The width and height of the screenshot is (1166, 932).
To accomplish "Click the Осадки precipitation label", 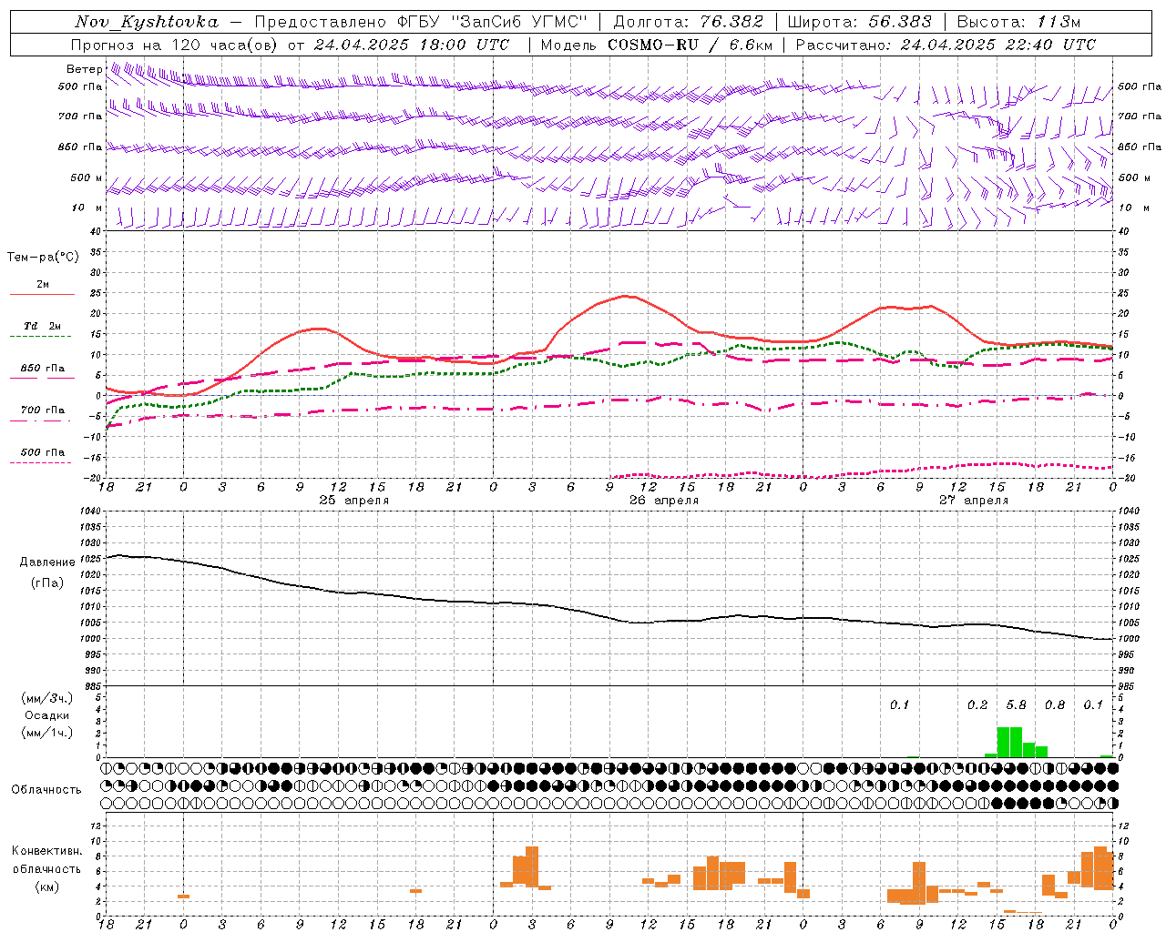I will [x=46, y=715].
